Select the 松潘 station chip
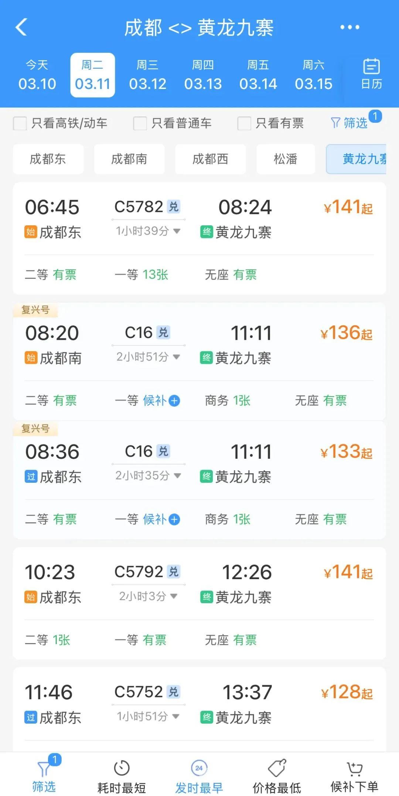The height and width of the screenshot is (796, 399). click(286, 159)
